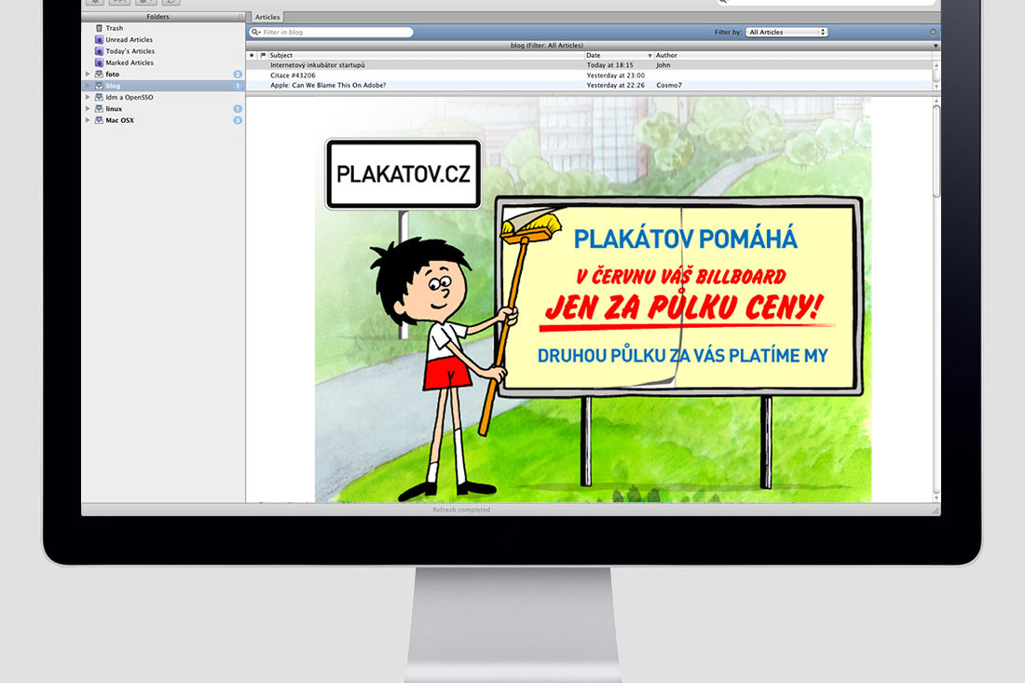Select the Unread Articles smart folder
This screenshot has width=1025, height=683.
[x=129, y=40]
